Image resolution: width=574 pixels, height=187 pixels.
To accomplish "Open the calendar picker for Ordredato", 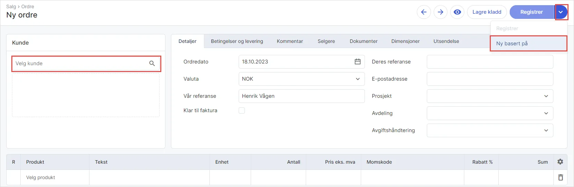I will pos(358,62).
